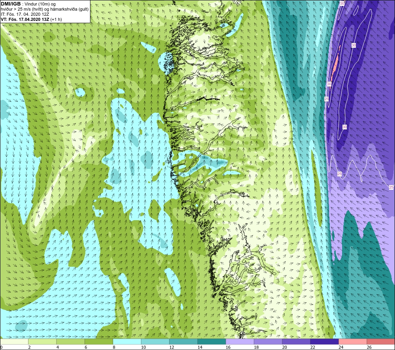Click the 20–22 m/s violet legend swatch
This screenshot has height=350, width=395.
point(296,341)
